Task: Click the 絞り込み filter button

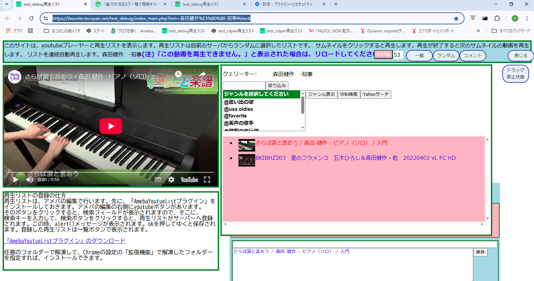Action: (277, 86)
